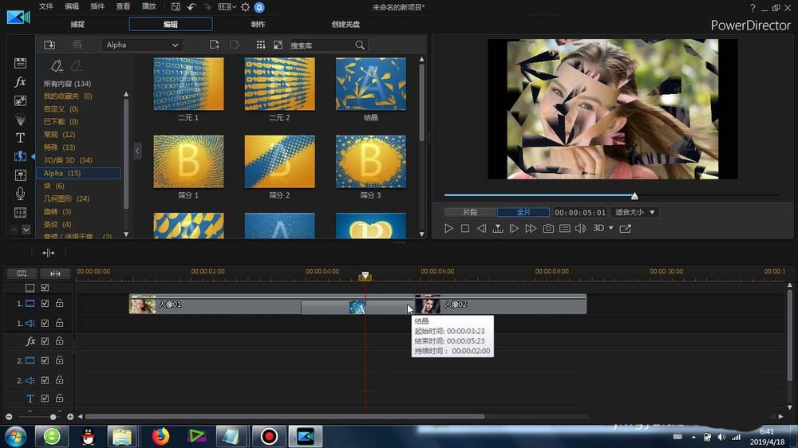Toggle audio track 2 enable checkbox
Image resolution: width=798 pixels, height=448 pixels.
pyautogui.click(x=45, y=380)
